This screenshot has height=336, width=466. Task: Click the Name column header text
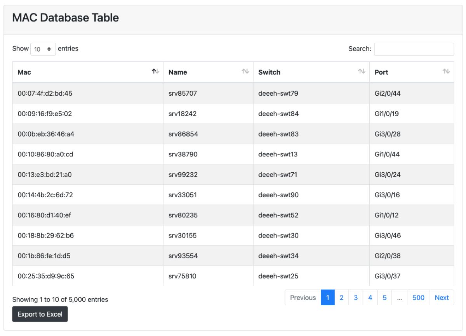click(178, 72)
